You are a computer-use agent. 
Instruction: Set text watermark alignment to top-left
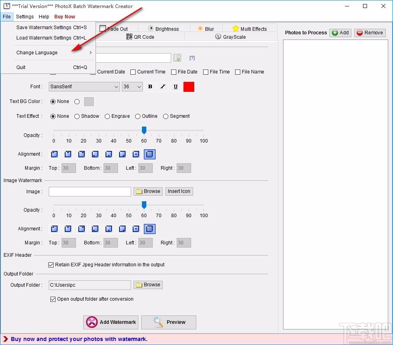click(x=54, y=154)
